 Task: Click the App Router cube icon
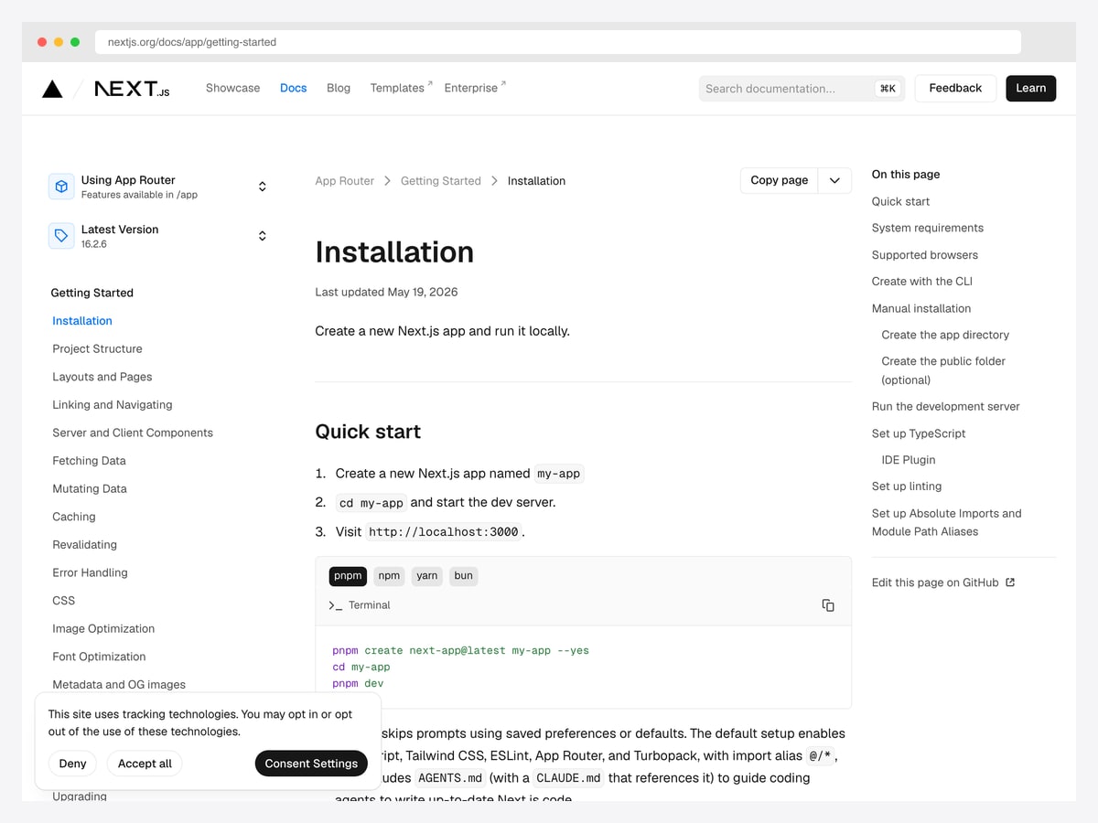point(61,187)
